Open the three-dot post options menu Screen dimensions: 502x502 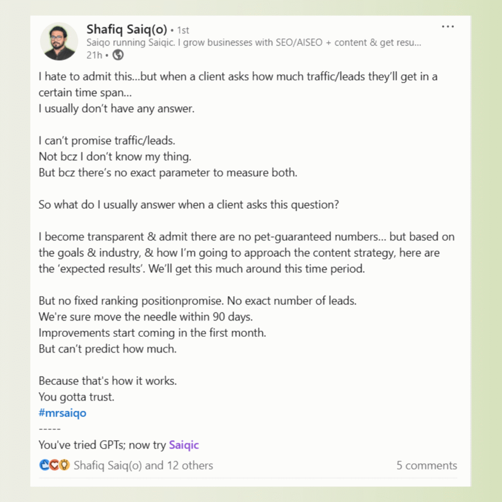point(448,27)
